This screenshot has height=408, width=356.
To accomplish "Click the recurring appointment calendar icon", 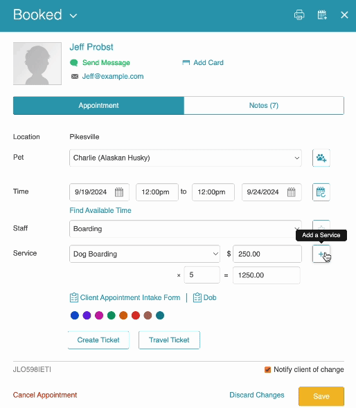I will coord(321,192).
